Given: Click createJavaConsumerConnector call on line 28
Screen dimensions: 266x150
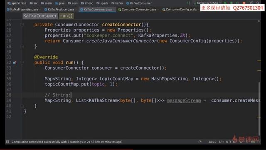Looking at the screenshot, I should (x=121, y=41).
